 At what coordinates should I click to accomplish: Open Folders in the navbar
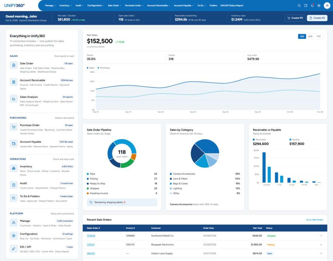pos(213,6)
